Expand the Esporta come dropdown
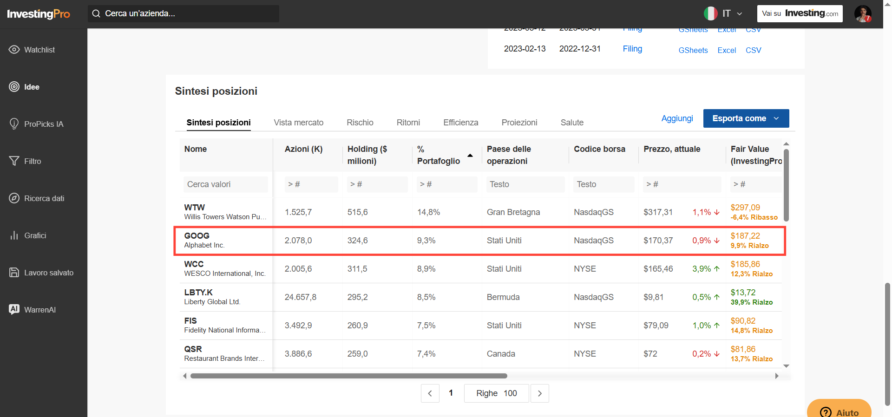 (746, 118)
